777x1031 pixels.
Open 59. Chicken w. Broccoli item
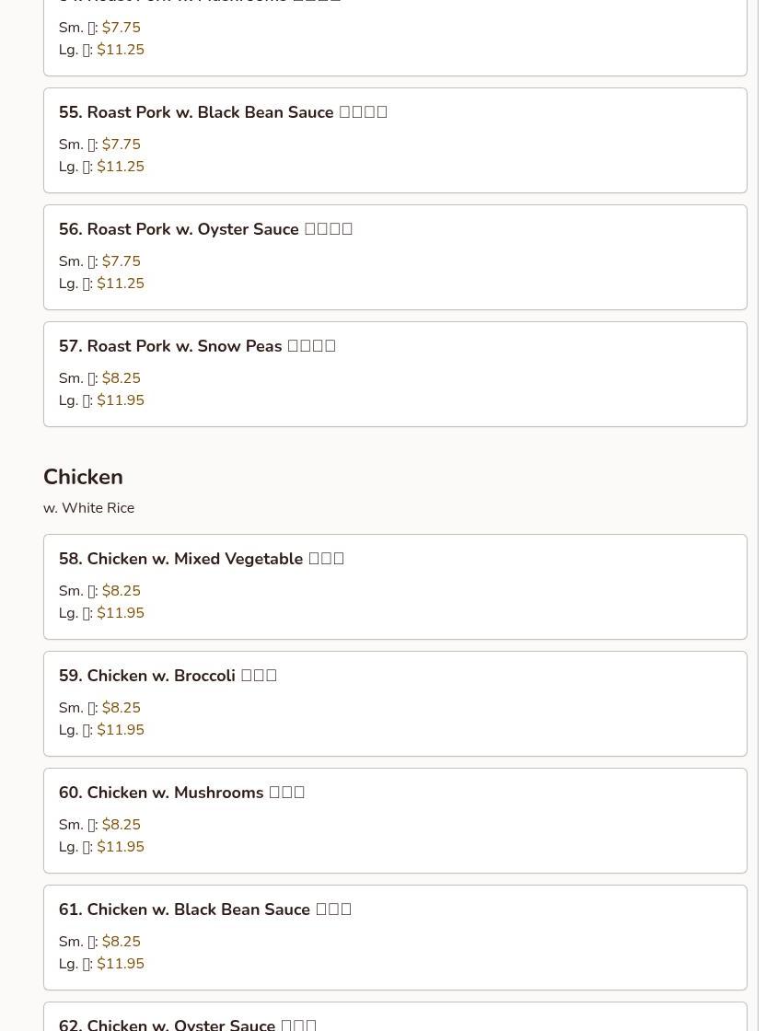pos(168,676)
